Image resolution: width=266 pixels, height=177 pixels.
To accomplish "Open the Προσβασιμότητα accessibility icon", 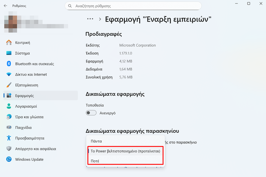I will coord(9,138).
